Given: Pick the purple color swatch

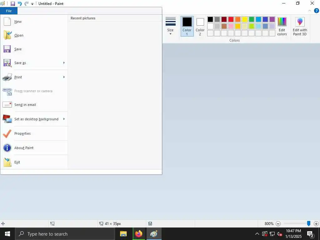Looking at the screenshot, I should pyautogui.click(x=272, y=19).
